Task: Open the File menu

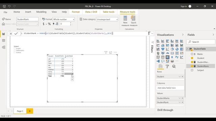Action: 5,12
